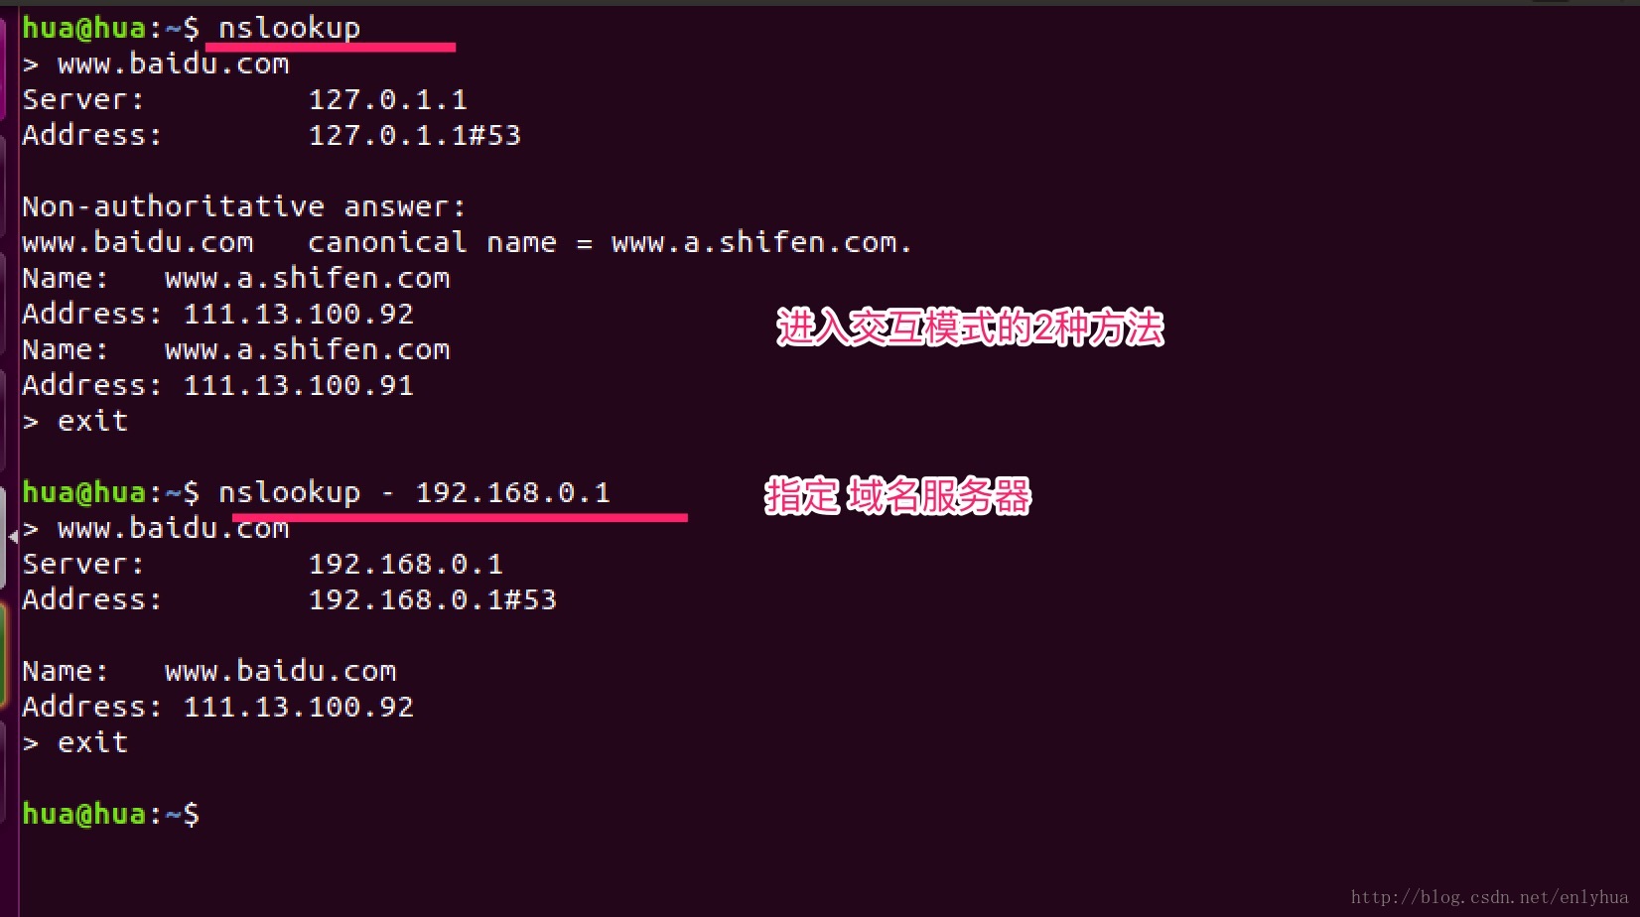Click the "Server:" label above "Address: 127.0.1.1#53"
The height and width of the screenshot is (917, 1640).
[83, 99]
